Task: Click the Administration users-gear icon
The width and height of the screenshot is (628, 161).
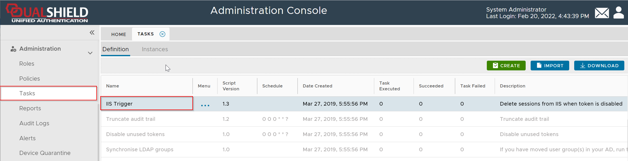Action: point(13,49)
